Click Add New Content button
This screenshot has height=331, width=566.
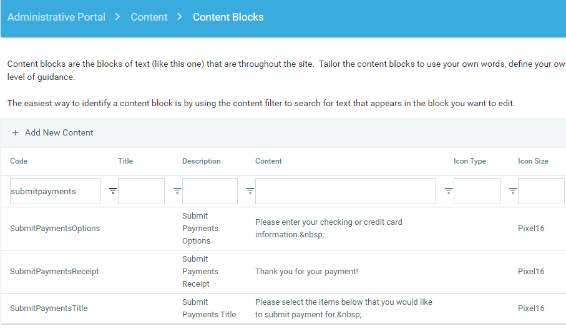[59, 132]
